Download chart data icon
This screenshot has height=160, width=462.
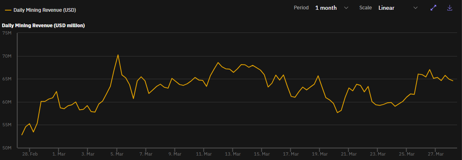pyautogui.click(x=450, y=8)
